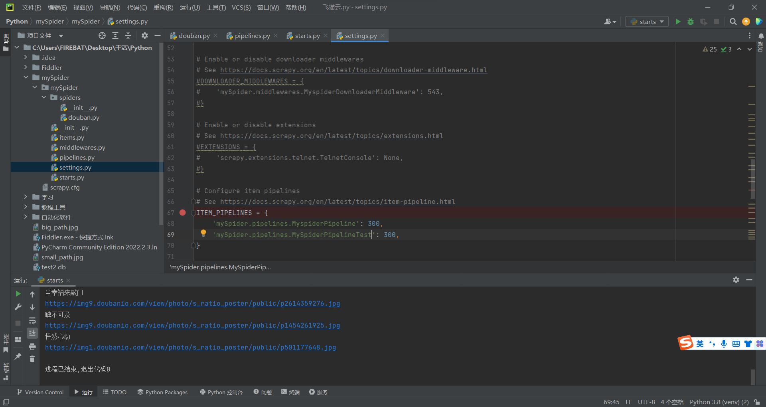This screenshot has width=766, height=407.
Task: Open the p1454261925.jpg image link
Action: [192, 326]
